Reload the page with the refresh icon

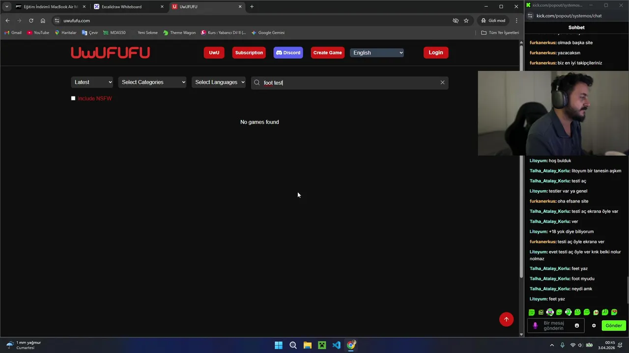click(31, 21)
